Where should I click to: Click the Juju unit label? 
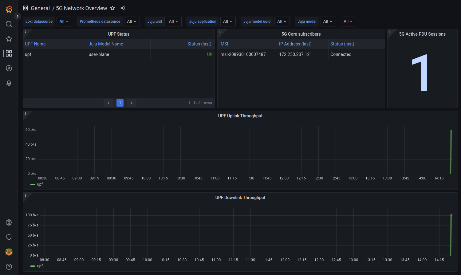[x=155, y=22]
